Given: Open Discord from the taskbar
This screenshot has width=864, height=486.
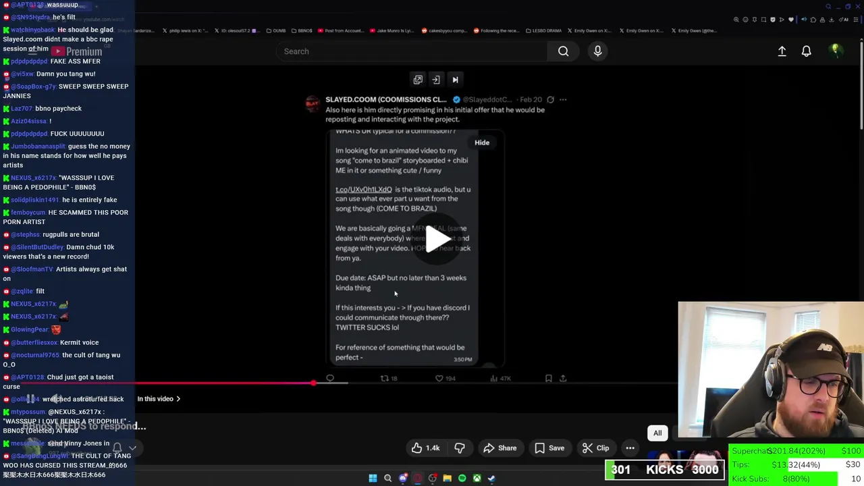Looking at the screenshot, I should (x=403, y=478).
